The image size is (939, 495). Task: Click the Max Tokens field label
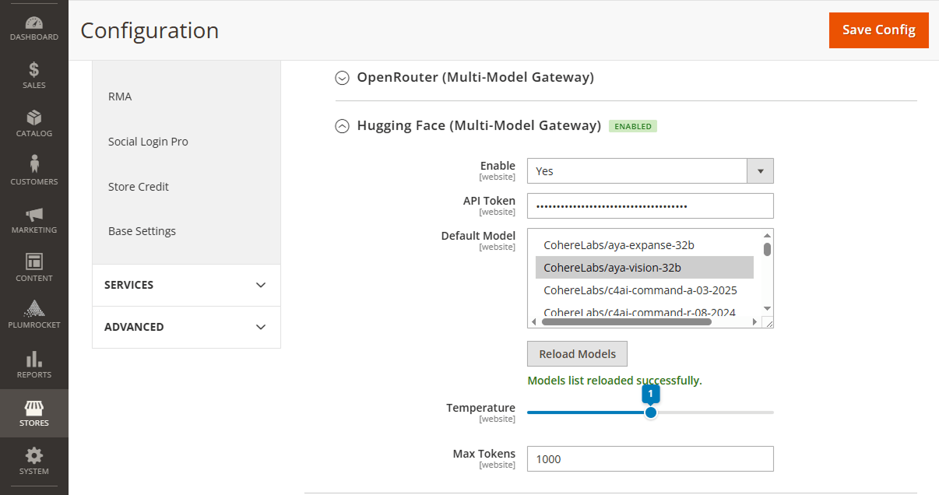(484, 454)
